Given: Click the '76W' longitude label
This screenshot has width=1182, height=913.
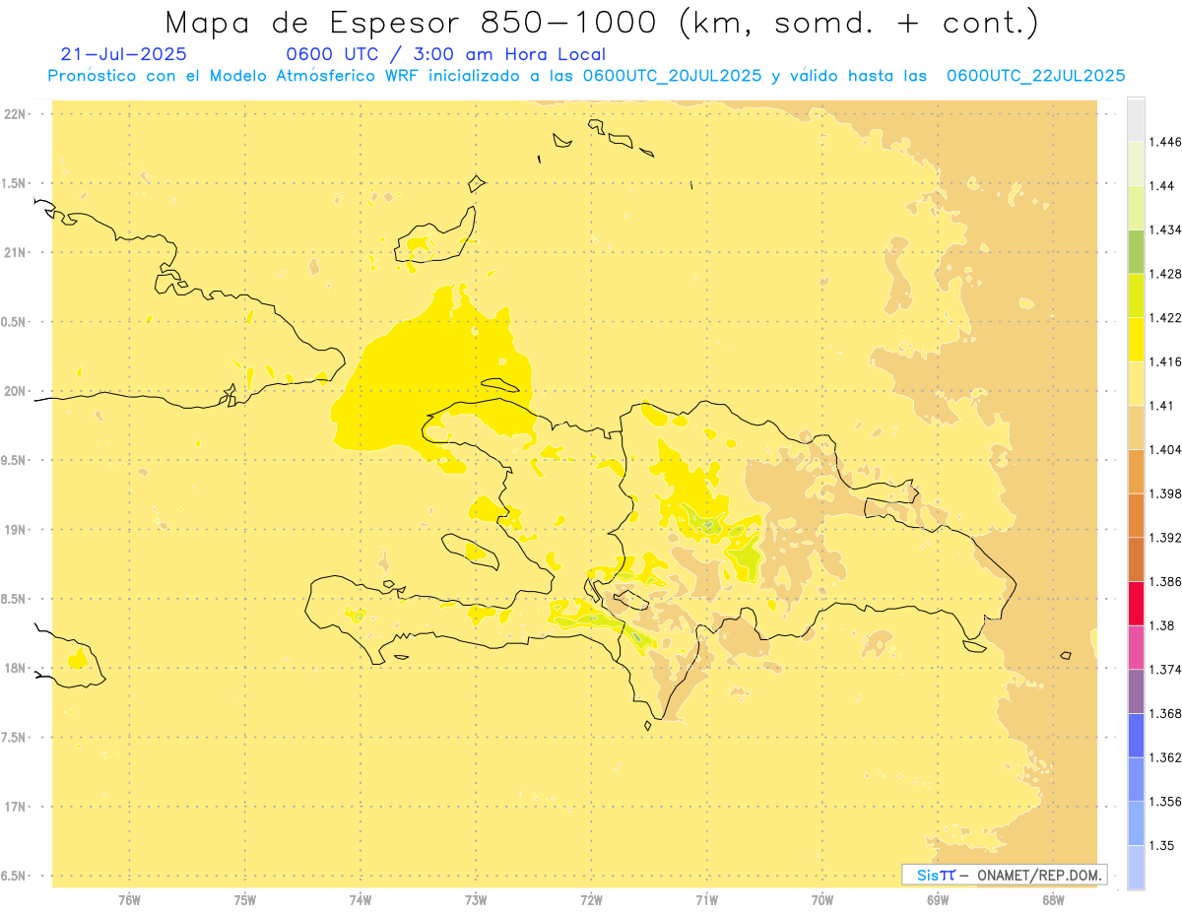Looking at the screenshot, I should coord(129,898).
